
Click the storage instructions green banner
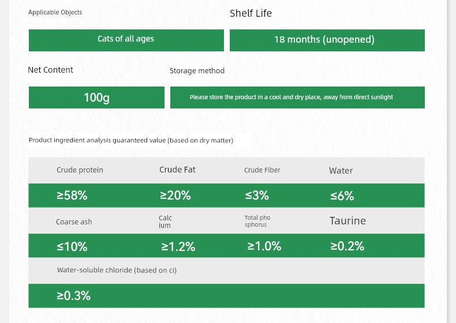pos(297,97)
